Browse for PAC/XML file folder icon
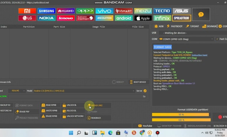The image size is (227, 137). [x=144, y=96]
